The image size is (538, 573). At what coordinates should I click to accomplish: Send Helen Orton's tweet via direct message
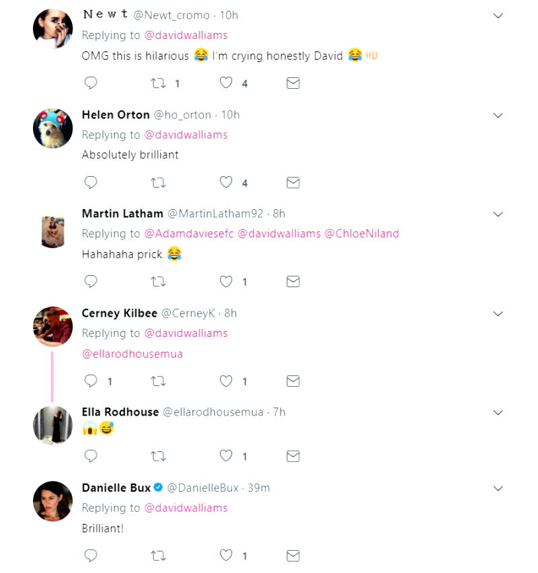click(x=293, y=183)
